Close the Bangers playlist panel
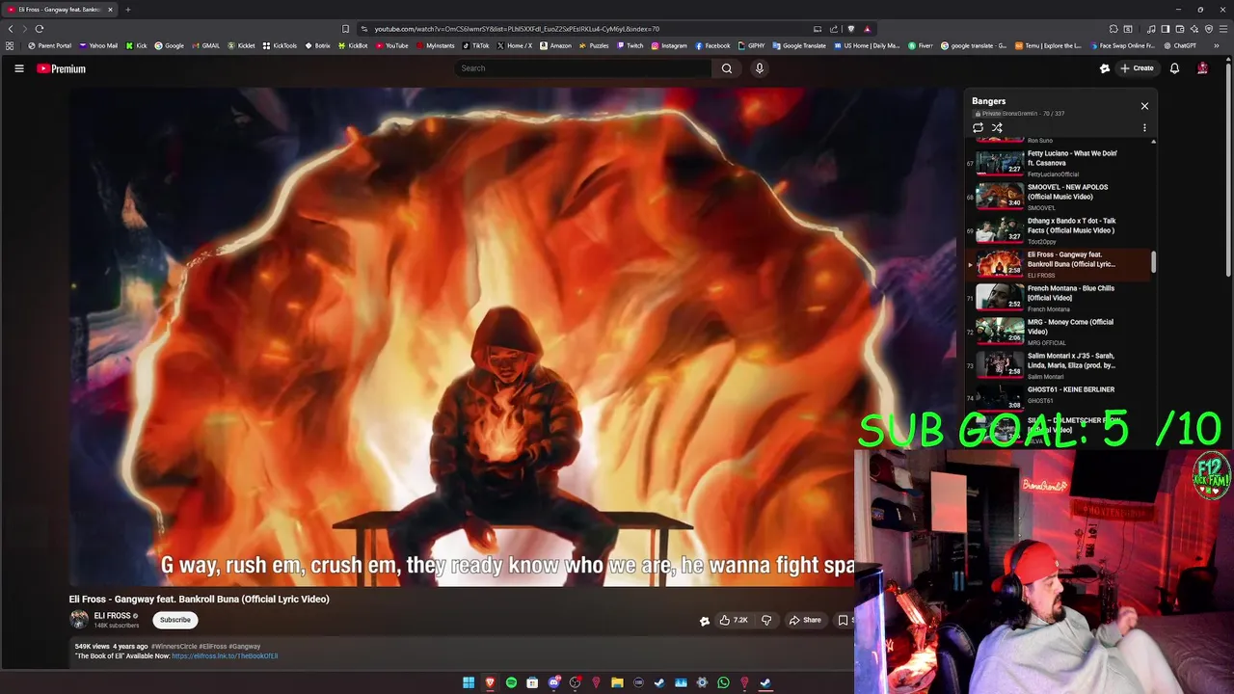1234x694 pixels. pyautogui.click(x=1144, y=106)
